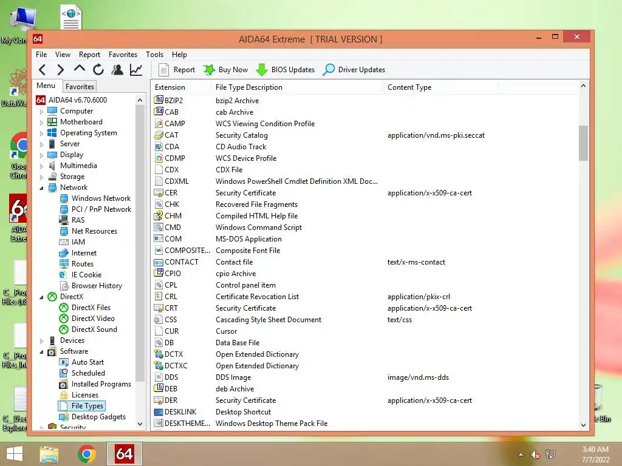Image resolution: width=622 pixels, height=466 pixels.
Task: Sort by the Extension column header
Action: click(x=181, y=87)
